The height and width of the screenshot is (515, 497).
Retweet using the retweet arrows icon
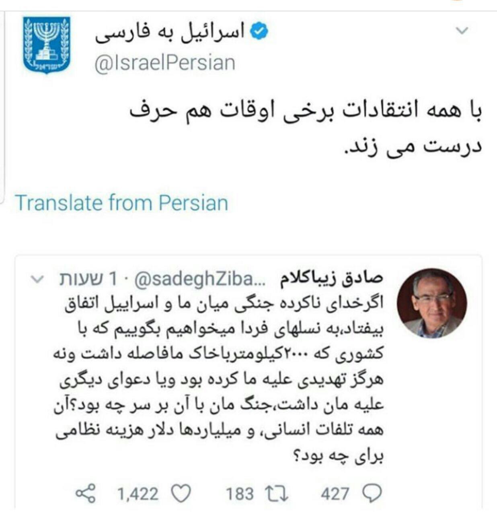[x=277, y=493]
